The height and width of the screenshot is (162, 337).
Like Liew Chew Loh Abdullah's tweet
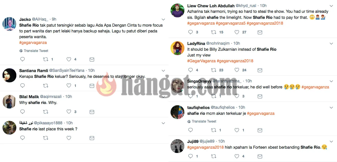click(x=237, y=32)
